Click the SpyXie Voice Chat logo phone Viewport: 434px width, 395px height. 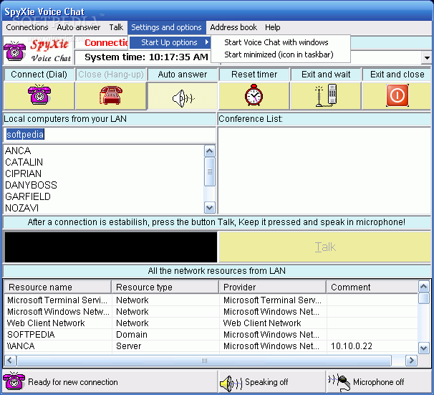14,51
